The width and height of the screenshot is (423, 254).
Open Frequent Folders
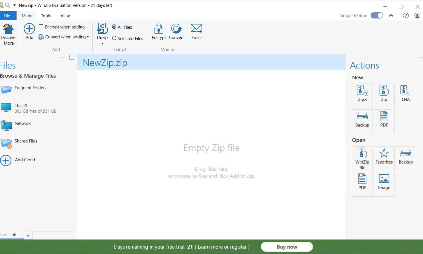pos(38,89)
